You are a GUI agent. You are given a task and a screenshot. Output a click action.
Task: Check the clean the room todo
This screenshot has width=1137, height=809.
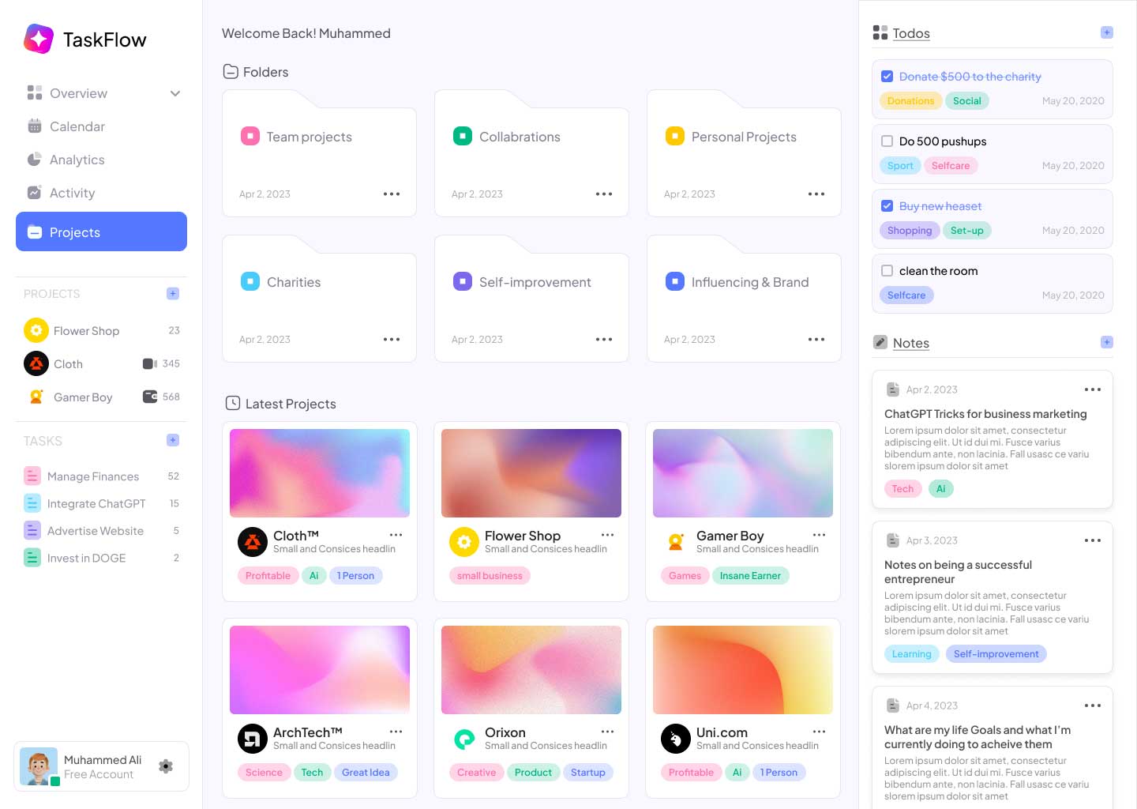point(887,271)
